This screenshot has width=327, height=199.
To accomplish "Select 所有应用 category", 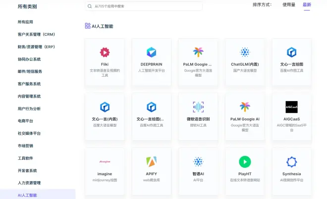I will [25, 22].
